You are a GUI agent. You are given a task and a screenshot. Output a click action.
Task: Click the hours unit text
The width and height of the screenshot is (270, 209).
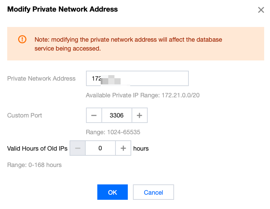[141, 148]
